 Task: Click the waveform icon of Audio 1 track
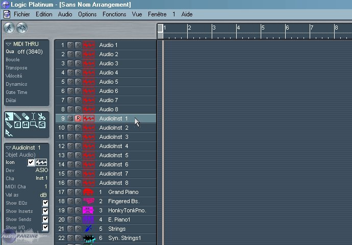[89, 45]
